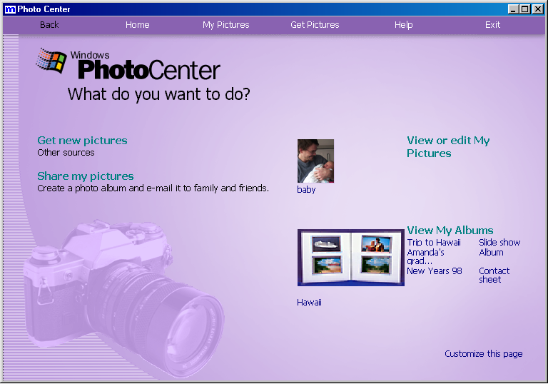Open the baby photo thumbnail
548x384 pixels.
click(x=315, y=161)
